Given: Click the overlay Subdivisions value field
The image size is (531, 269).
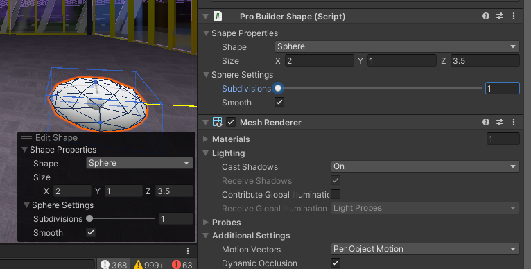Looking at the screenshot, I should click(176, 219).
